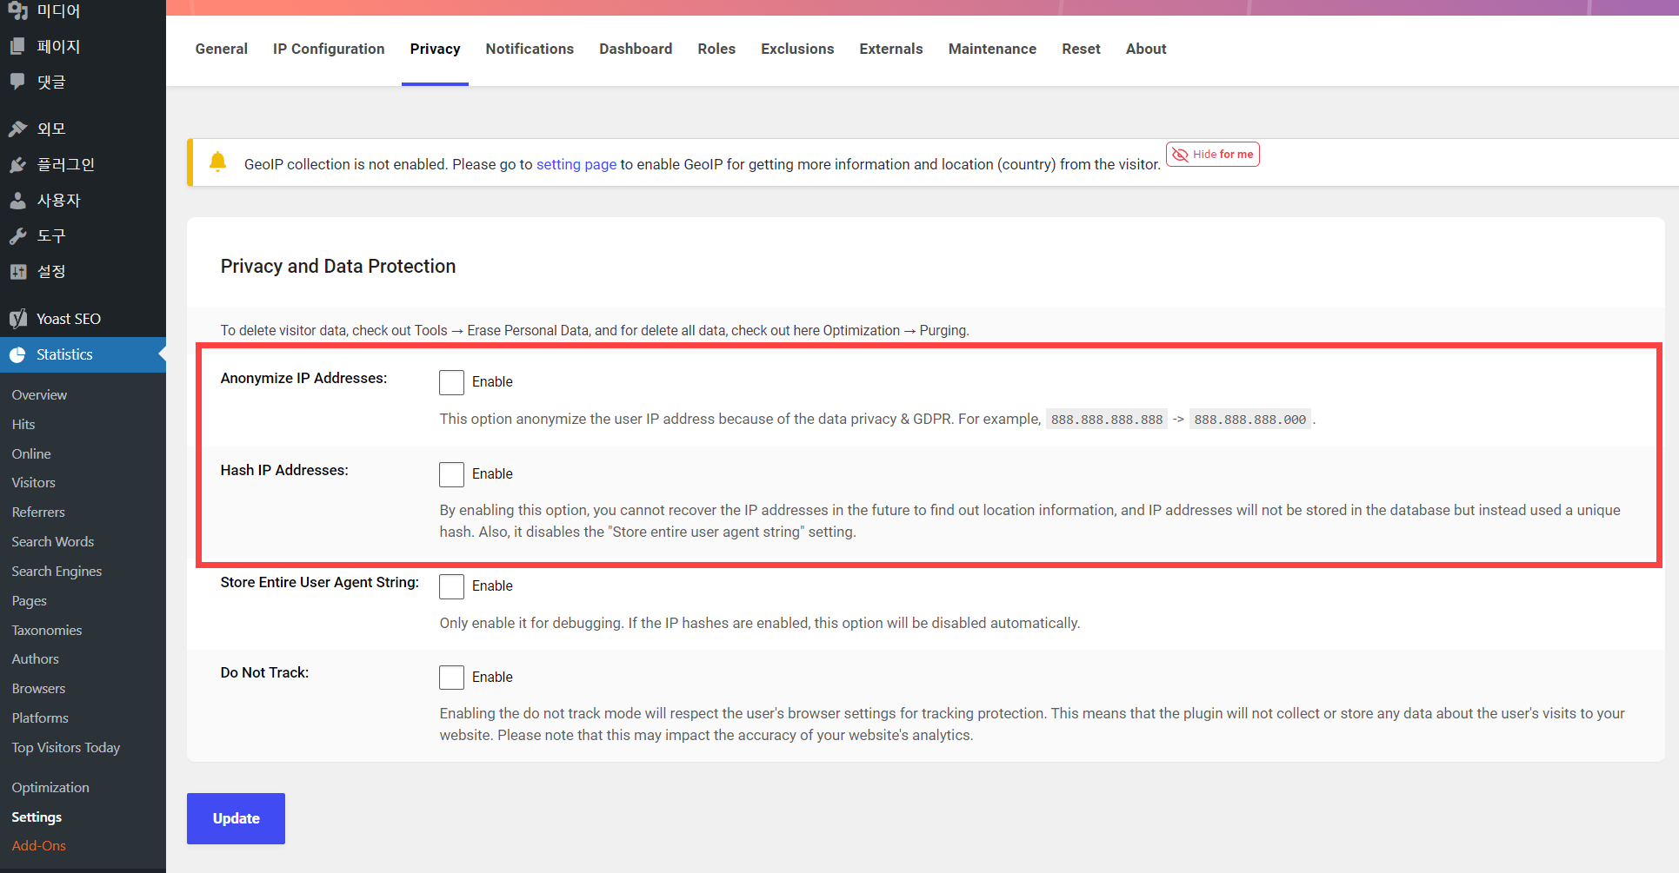1679x873 pixels.
Task: Click Statistics menu label
Action: [64, 354]
